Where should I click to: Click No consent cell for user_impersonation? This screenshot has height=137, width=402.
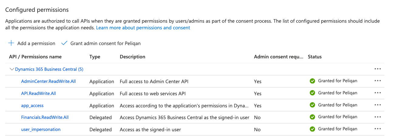(x=257, y=129)
